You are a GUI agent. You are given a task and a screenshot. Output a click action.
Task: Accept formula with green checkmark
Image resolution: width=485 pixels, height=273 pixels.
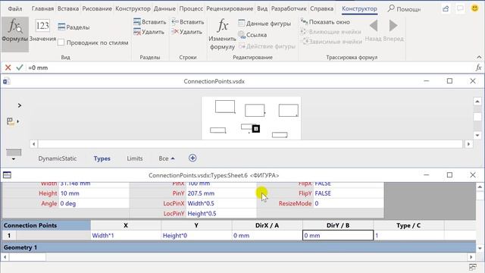(20, 67)
